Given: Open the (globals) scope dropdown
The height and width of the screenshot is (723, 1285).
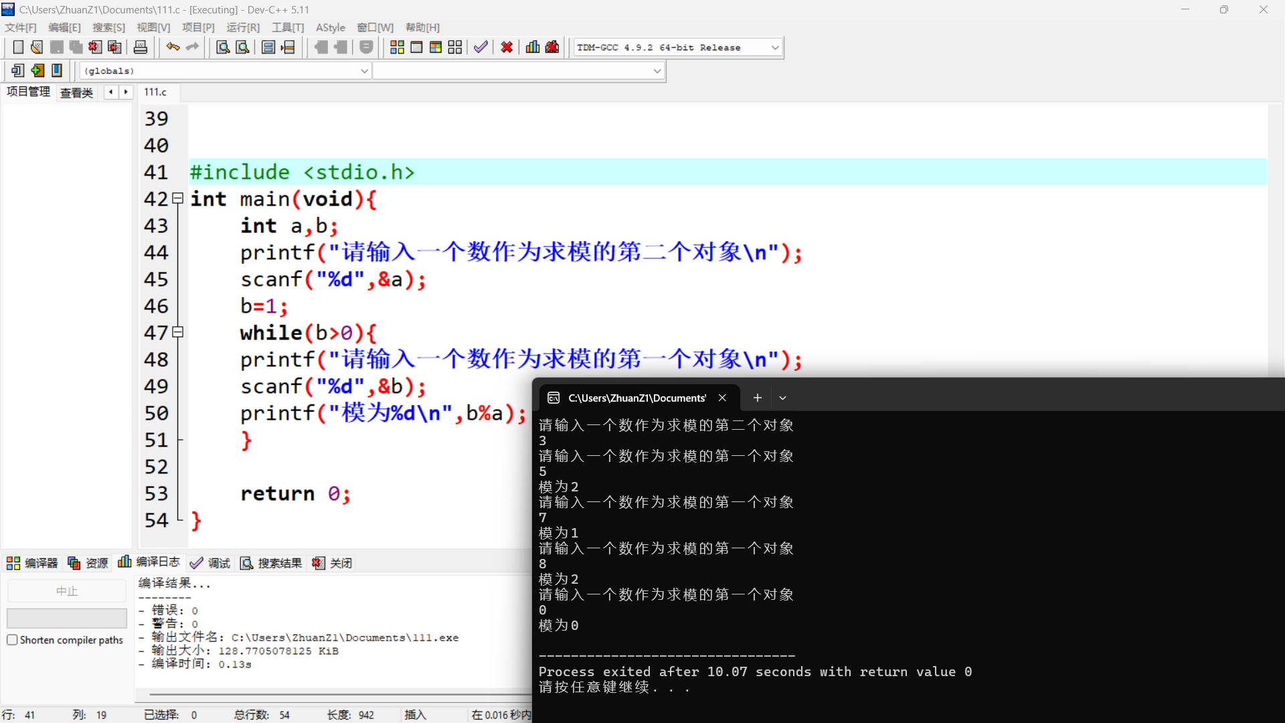Looking at the screenshot, I should [364, 71].
